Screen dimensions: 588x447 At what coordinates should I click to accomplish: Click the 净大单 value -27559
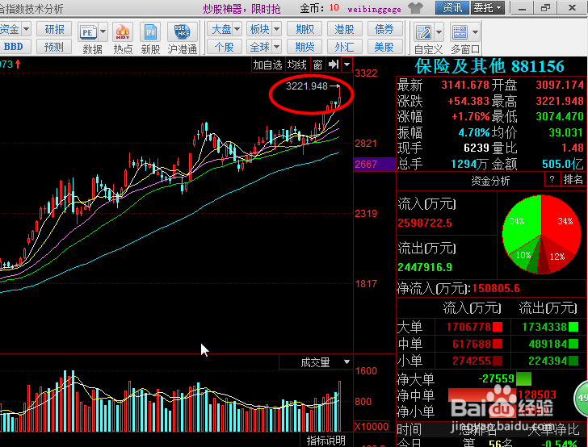(496, 378)
